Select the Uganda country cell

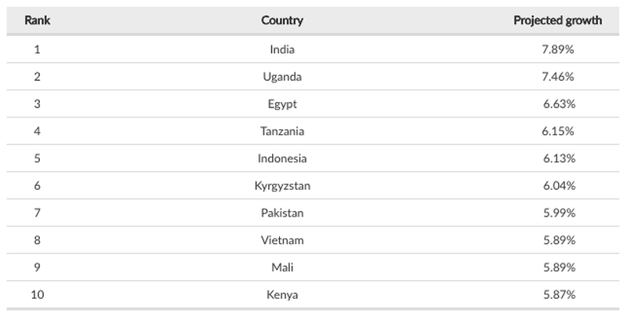click(282, 76)
